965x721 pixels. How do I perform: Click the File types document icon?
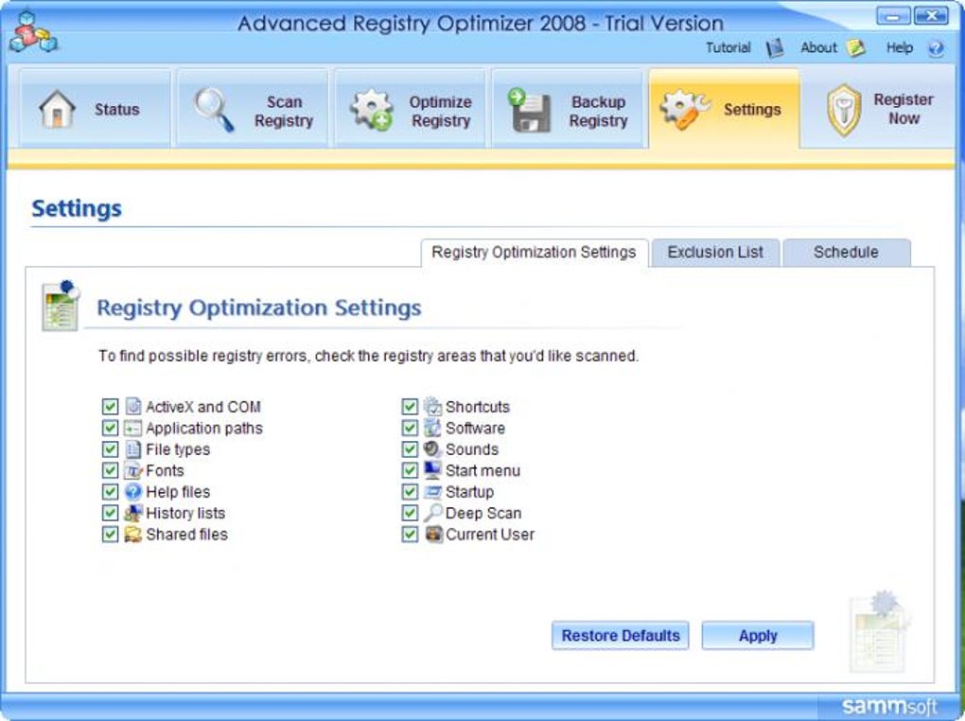(133, 448)
